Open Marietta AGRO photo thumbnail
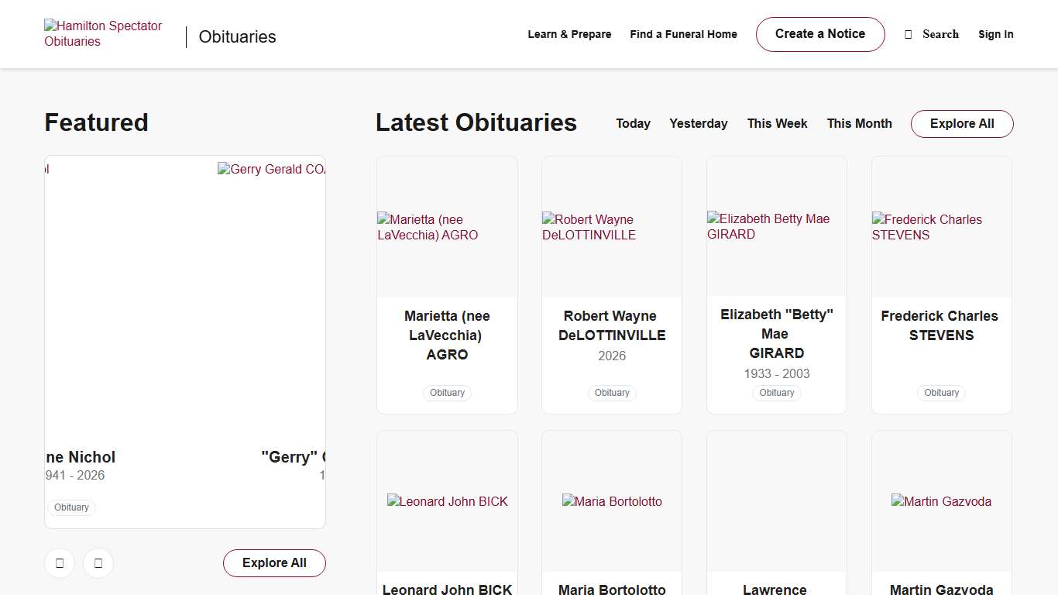This screenshot has height=595, width=1058. point(447,227)
